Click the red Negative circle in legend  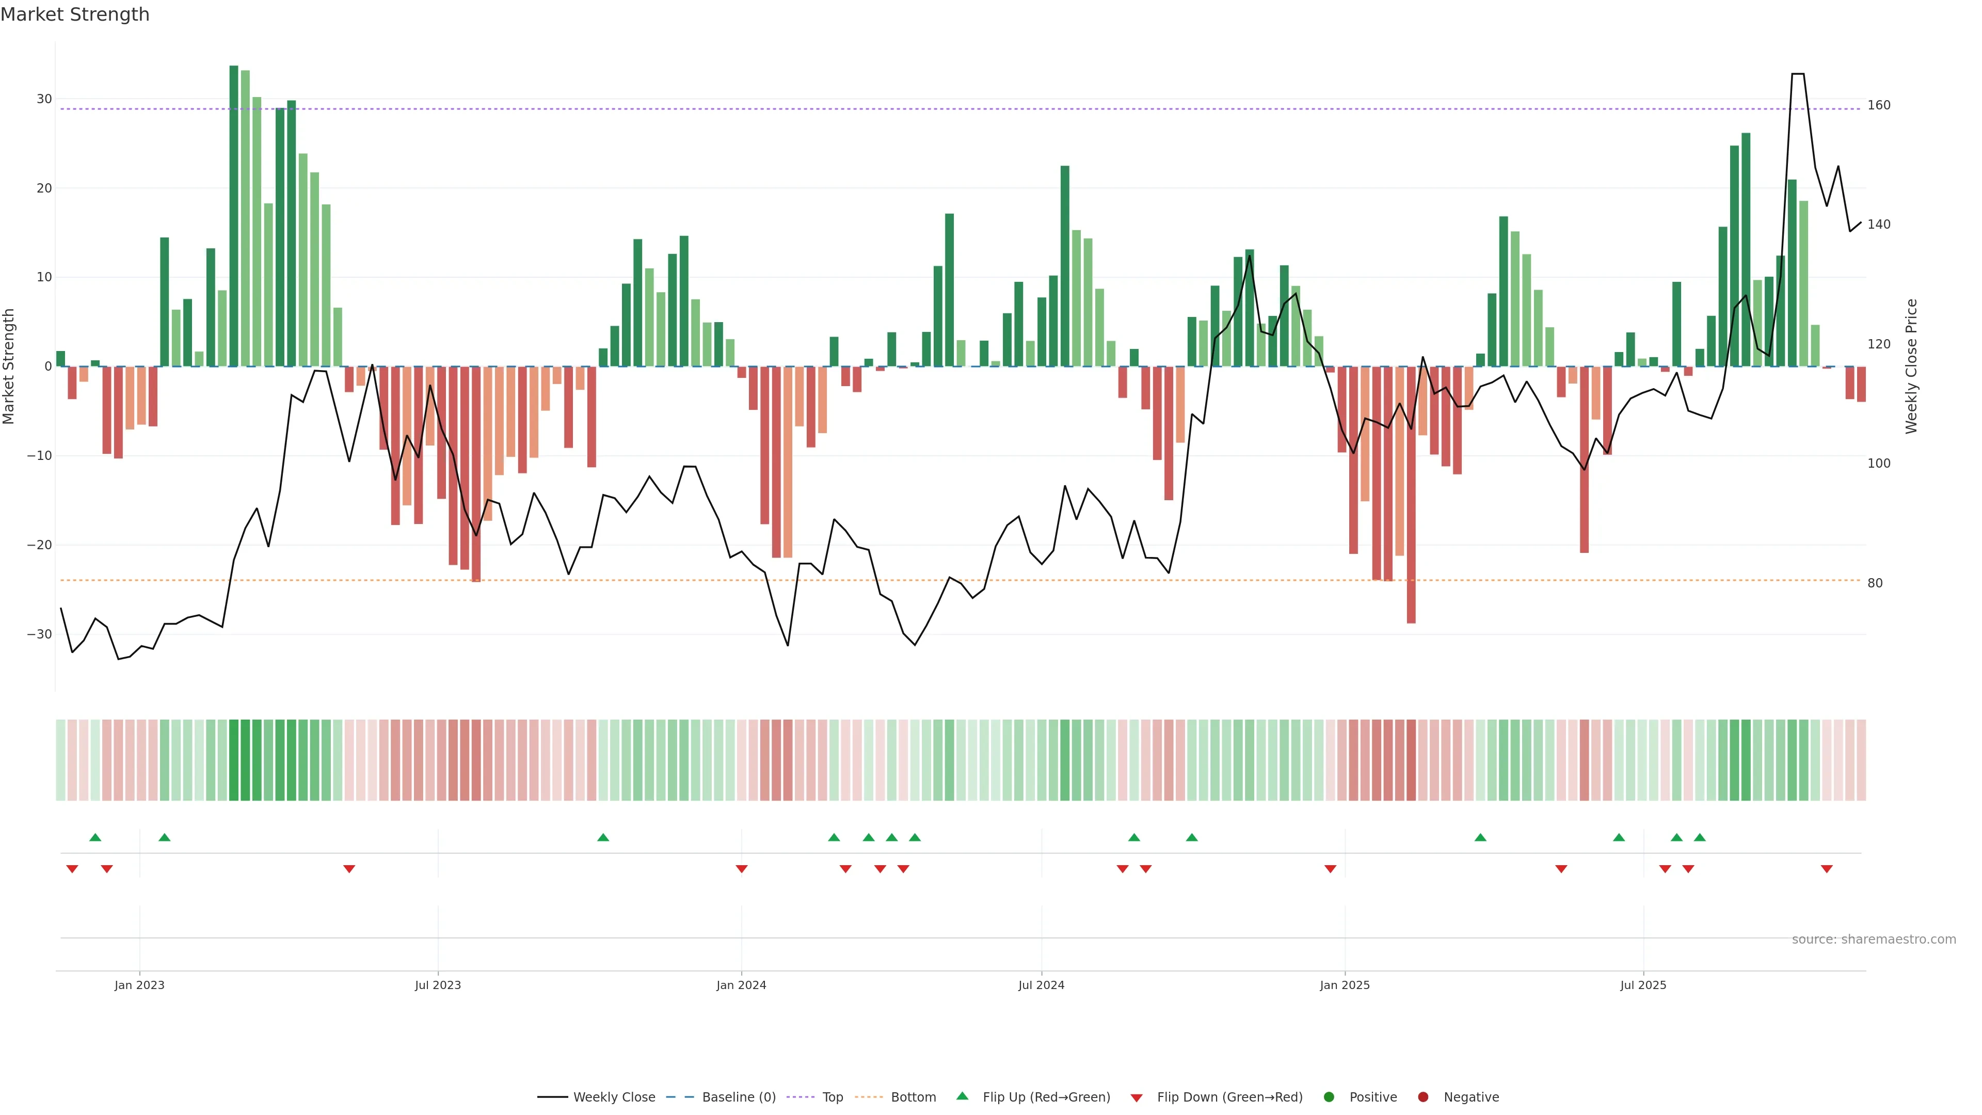pos(1422,1097)
